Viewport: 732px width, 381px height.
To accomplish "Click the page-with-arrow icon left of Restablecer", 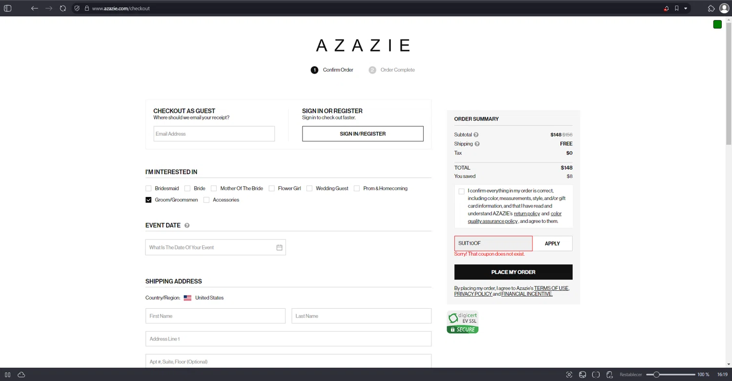I will click(610, 375).
